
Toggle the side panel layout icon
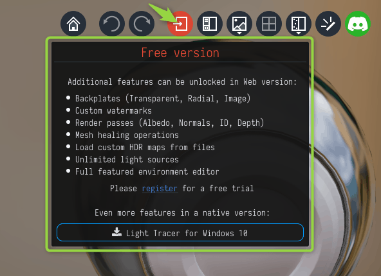(x=210, y=24)
